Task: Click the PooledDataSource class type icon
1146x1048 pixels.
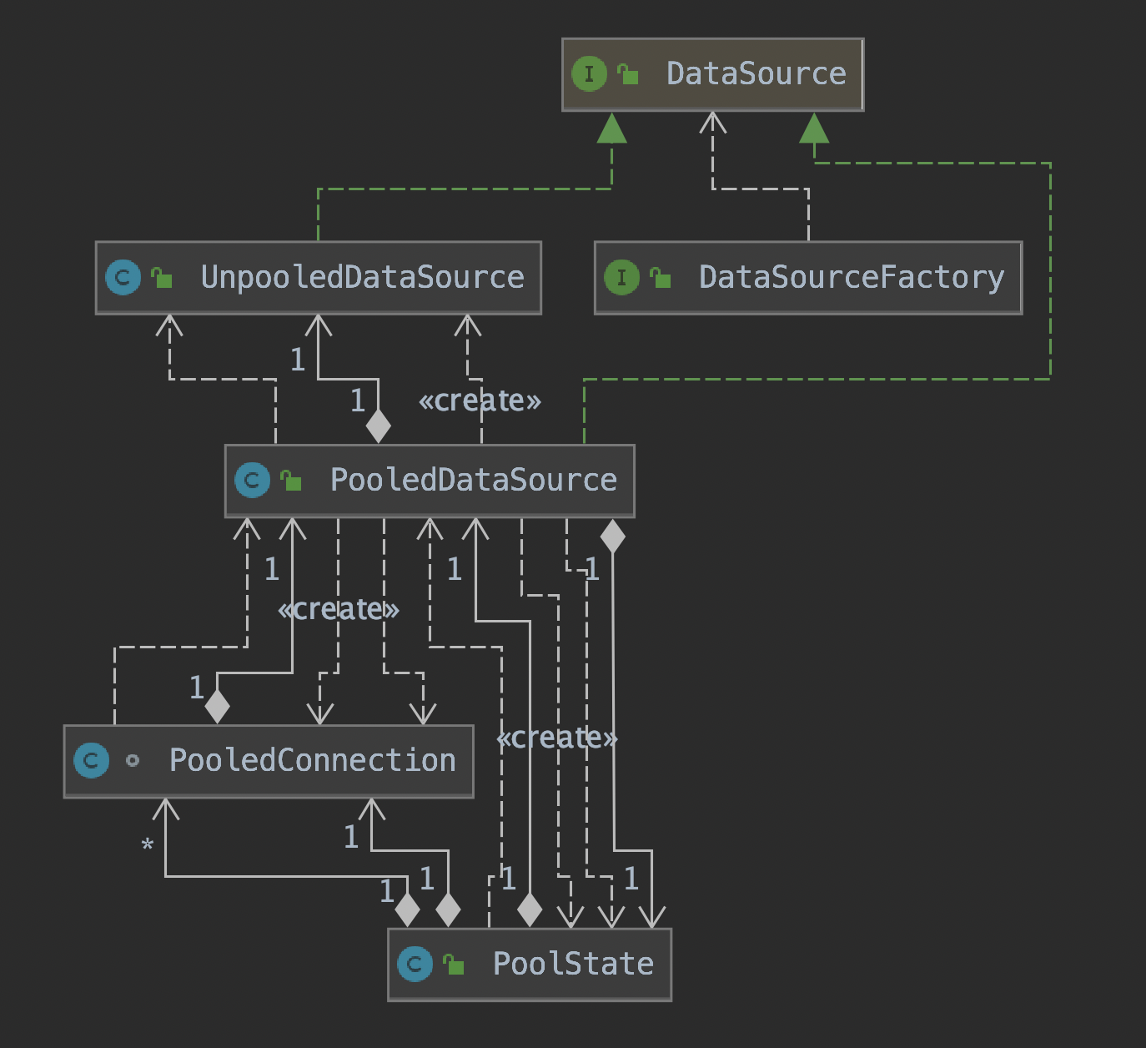Action: coord(252,481)
